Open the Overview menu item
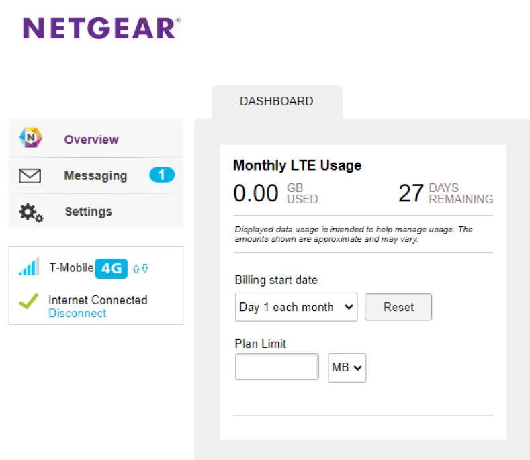This screenshot has width=530, height=460. [x=91, y=140]
